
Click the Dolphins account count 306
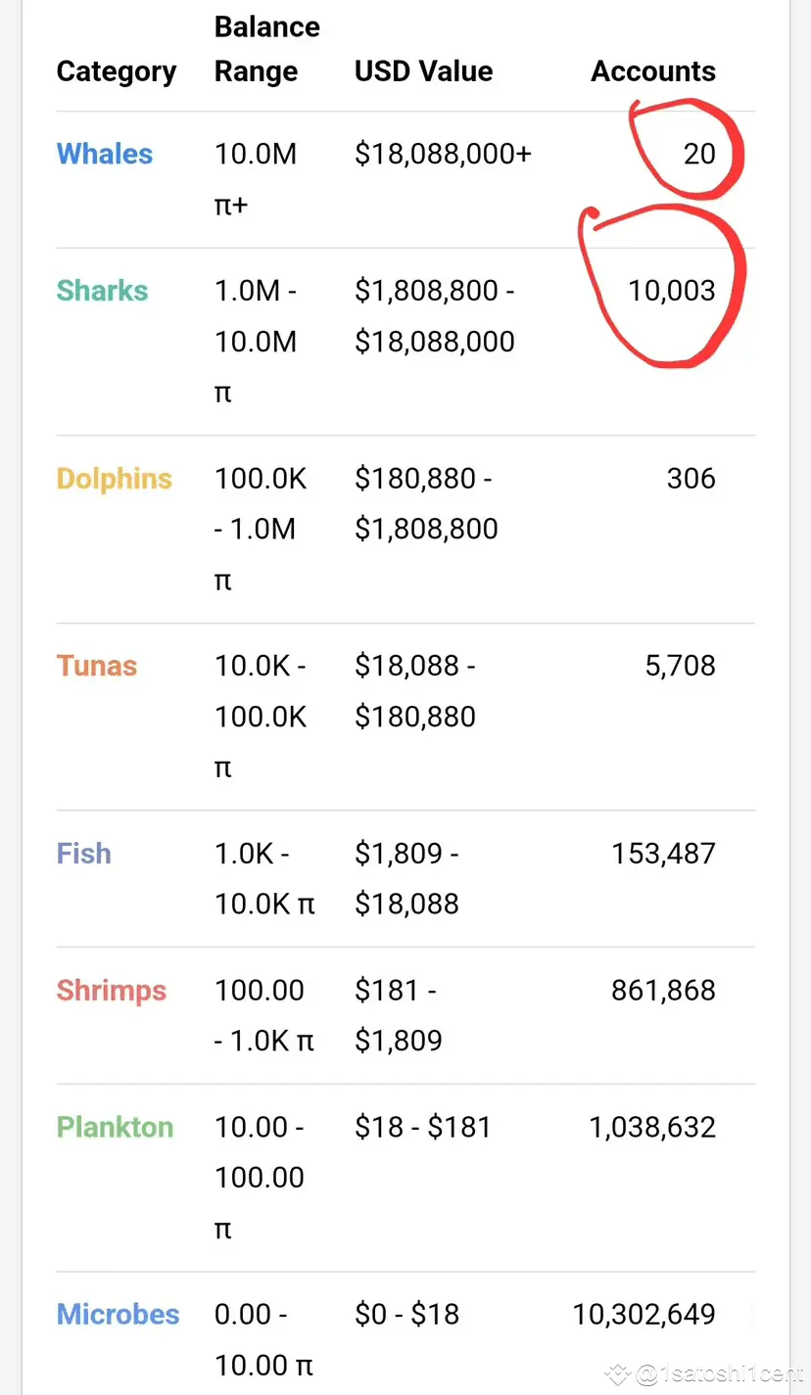pyautogui.click(x=691, y=479)
